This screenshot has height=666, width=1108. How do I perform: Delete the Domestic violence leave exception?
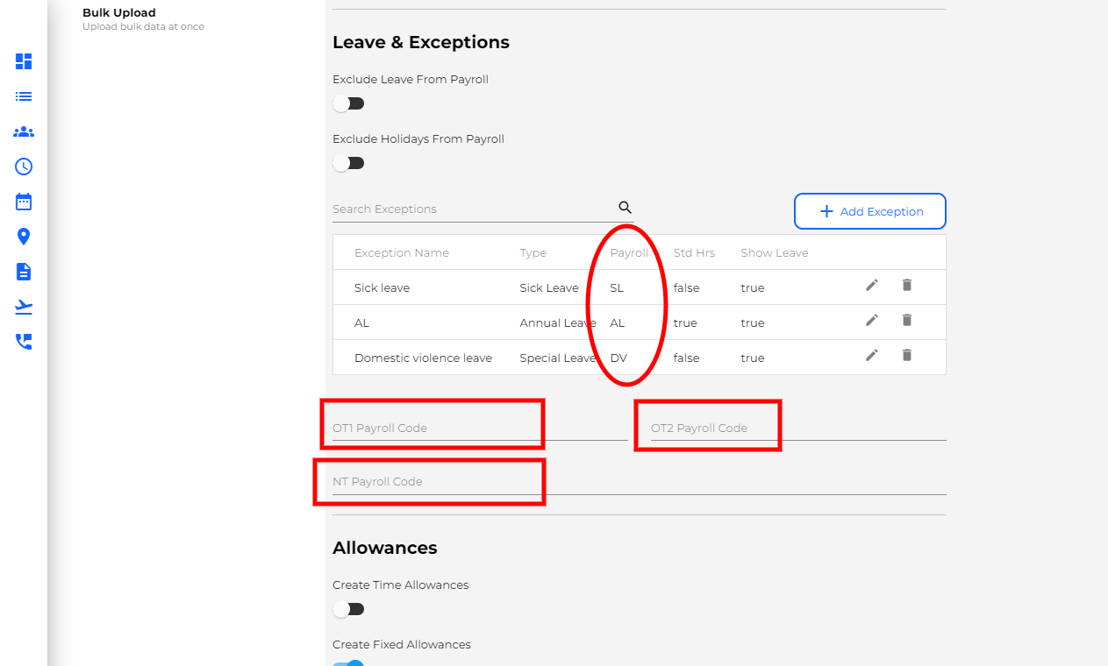click(906, 355)
